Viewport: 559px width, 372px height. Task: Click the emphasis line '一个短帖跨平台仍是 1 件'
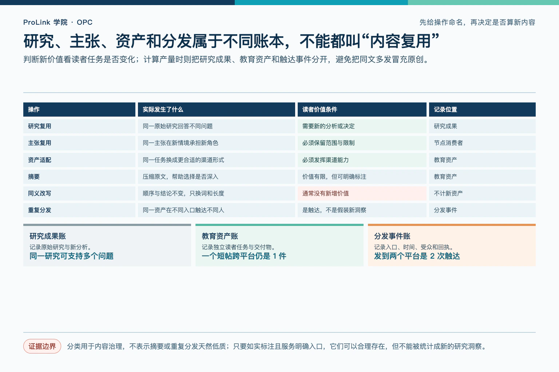tap(244, 256)
